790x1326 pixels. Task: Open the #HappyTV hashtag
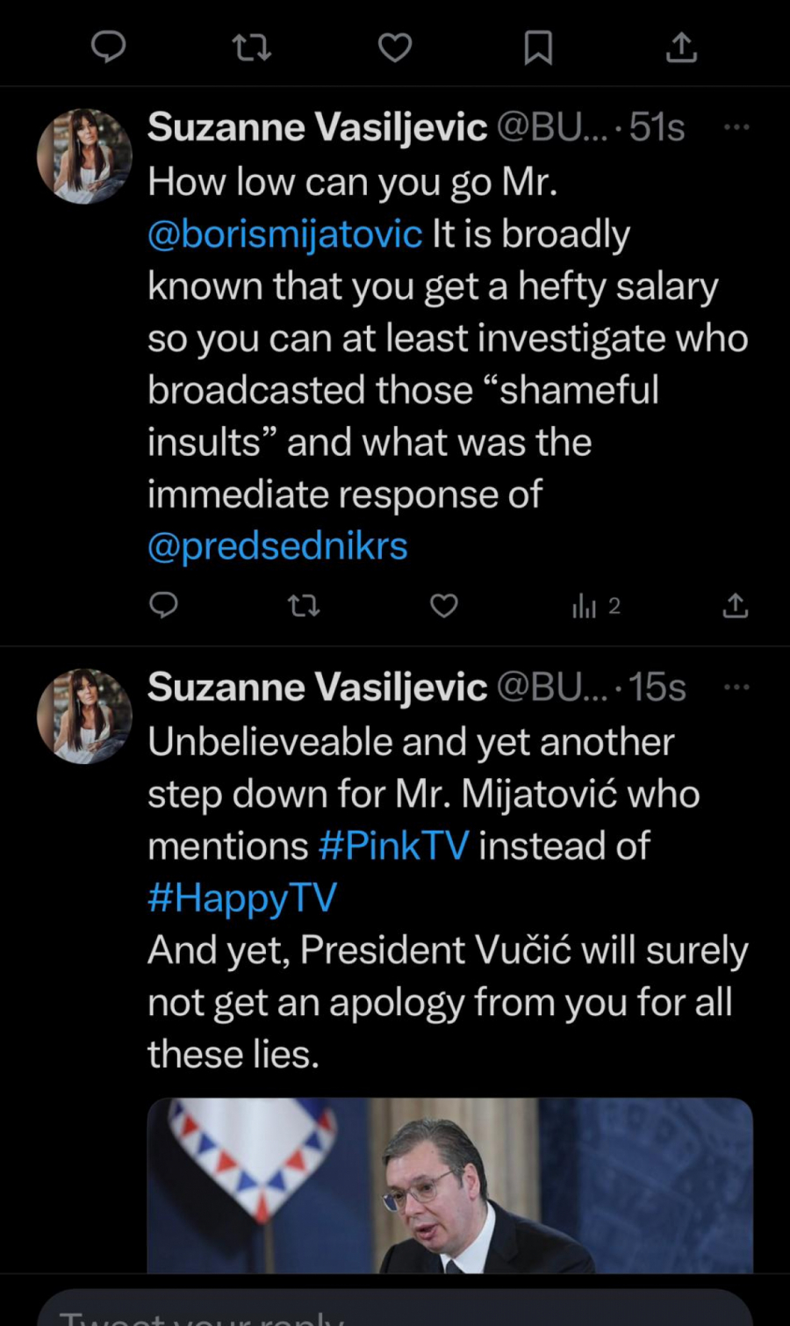pos(242,897)
